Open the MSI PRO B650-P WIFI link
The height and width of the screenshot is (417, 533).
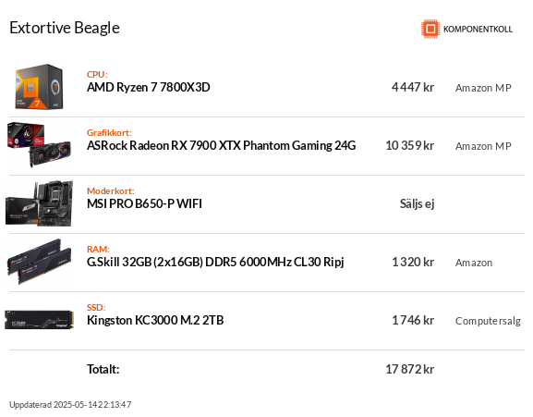(144, 203)
